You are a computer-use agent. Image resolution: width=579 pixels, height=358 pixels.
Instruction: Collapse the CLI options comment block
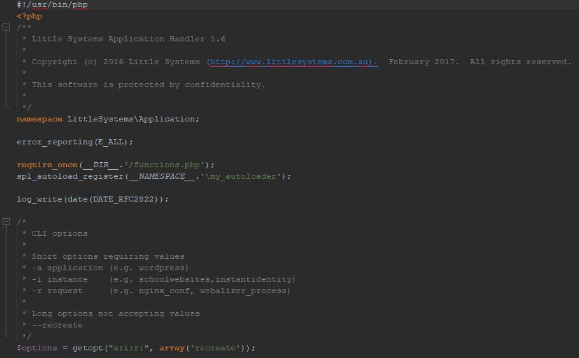tap(6, 222)
